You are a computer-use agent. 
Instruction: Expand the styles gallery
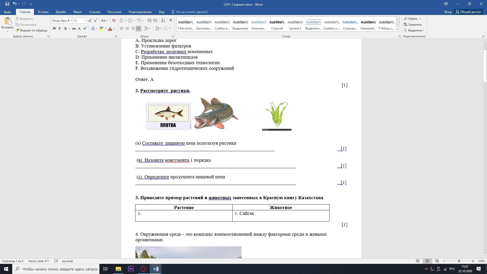coord(398,29)
